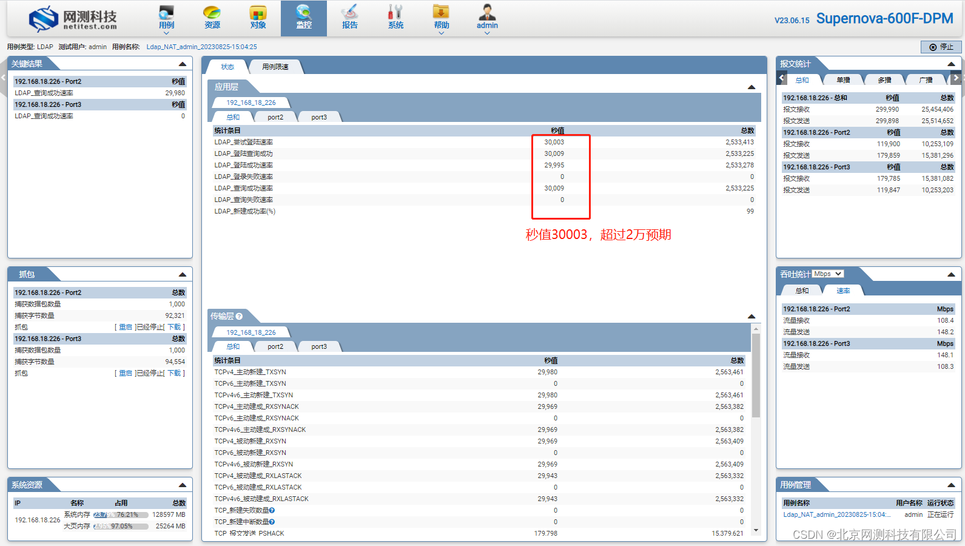Open Ldap_NAT_admin_20230825-15:04:25 case name link
This screenshot has width=965, height=546.
click(x=201, y=47)
